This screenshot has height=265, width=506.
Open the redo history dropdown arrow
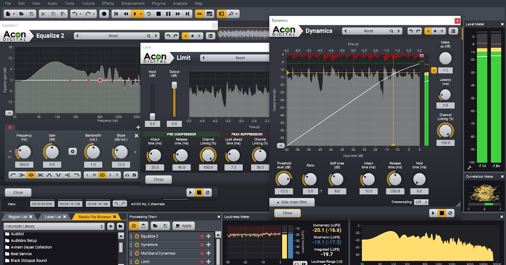tap(94, 14)
